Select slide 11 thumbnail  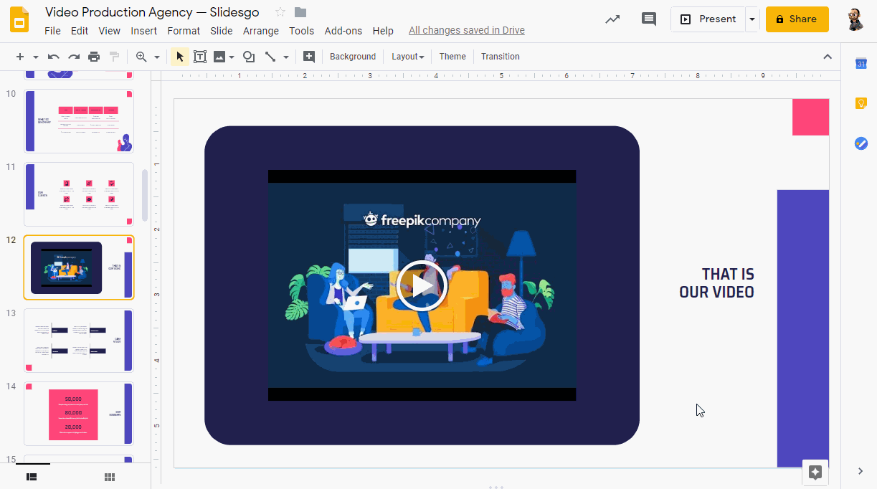pyautogui.click(x=79, y=194)
